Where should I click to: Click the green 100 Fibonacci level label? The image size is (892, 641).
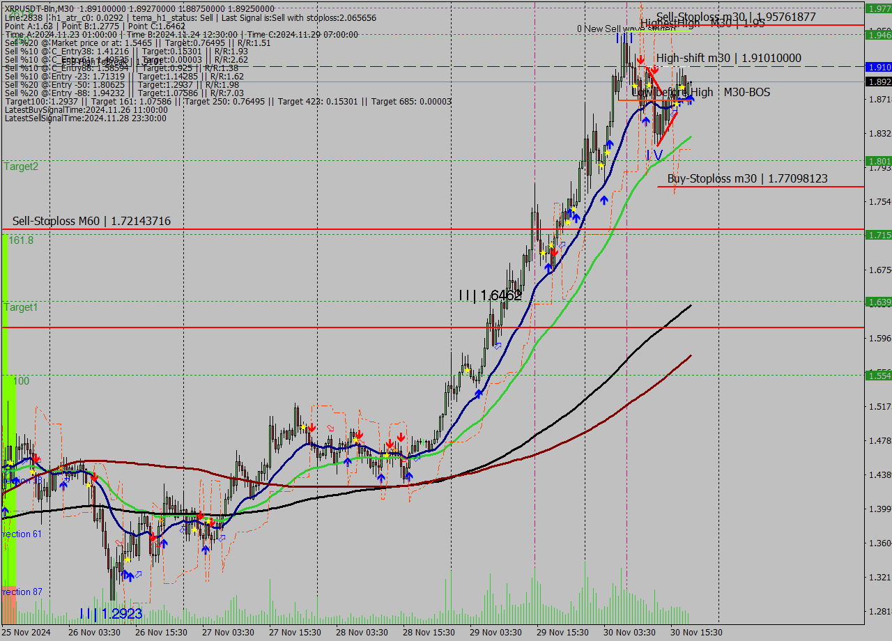21,381
